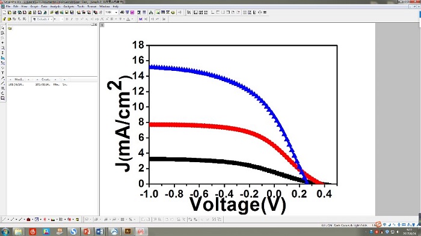This screenshot has width=421, height=236.
Task: Click the Open project toolbar icon
Action: [52, 13]
